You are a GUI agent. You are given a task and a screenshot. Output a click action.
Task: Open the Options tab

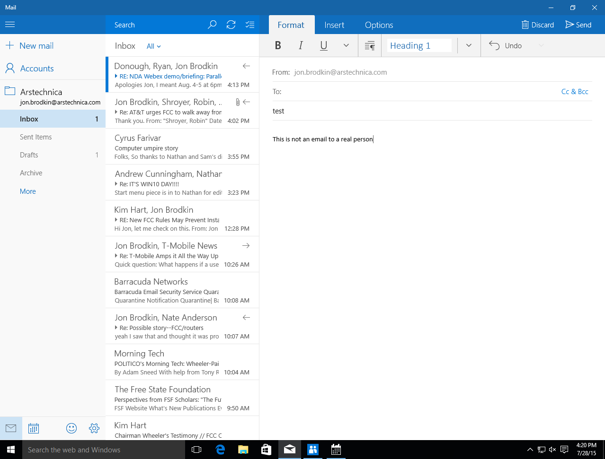[379, 25]
